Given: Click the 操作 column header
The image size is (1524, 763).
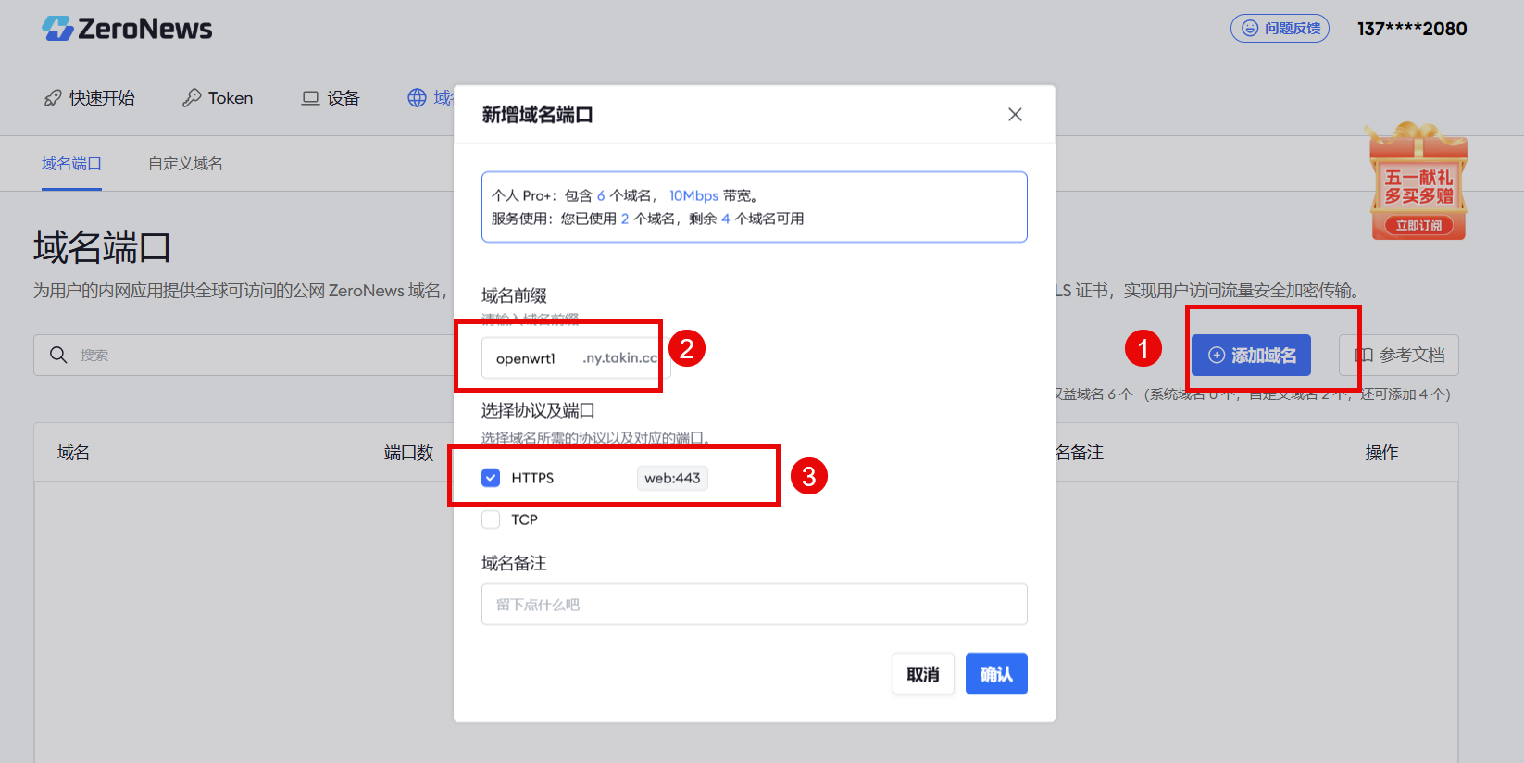Looking at the screenshot, I should [1381, 453].
